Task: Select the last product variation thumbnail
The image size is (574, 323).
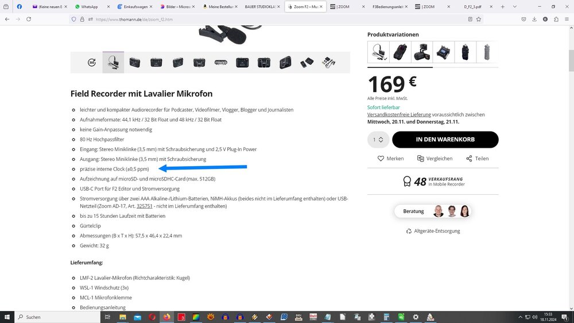Action: pyautogui.click(x=487, y=52)
